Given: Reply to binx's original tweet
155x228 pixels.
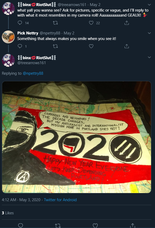Looking at the screenshot, I should tap(20, 23).
